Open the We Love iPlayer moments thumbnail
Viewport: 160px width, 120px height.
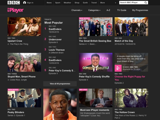coord(96,98)
